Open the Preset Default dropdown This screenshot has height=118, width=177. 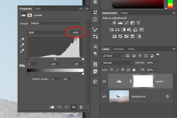[x=55, y=23]
